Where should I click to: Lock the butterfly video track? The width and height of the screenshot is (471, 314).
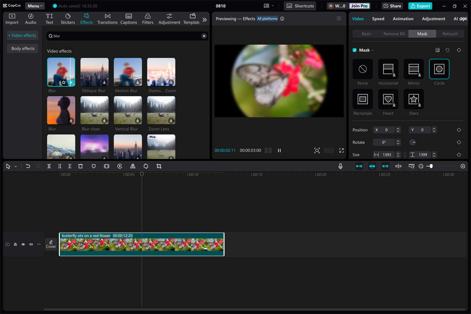click(x=15, y=244)
